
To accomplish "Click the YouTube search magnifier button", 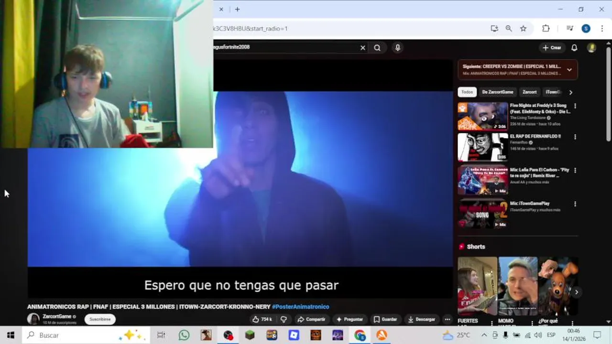I will tap(377, 48).
